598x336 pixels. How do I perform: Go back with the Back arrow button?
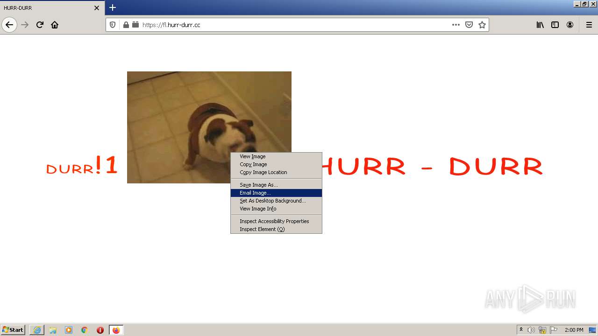(x=9, y=25)
